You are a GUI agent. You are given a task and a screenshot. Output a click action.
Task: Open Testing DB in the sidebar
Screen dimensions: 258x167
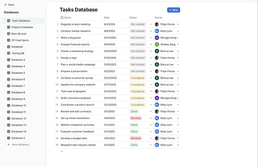coord(18,53)
